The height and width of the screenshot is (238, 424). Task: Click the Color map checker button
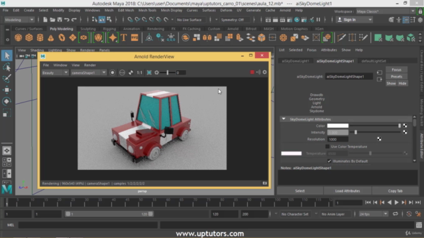click(405, 126)
